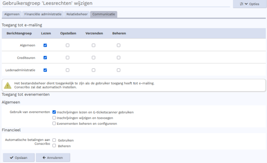Go to the Relatiebeheer tab

tap(77, 14)
